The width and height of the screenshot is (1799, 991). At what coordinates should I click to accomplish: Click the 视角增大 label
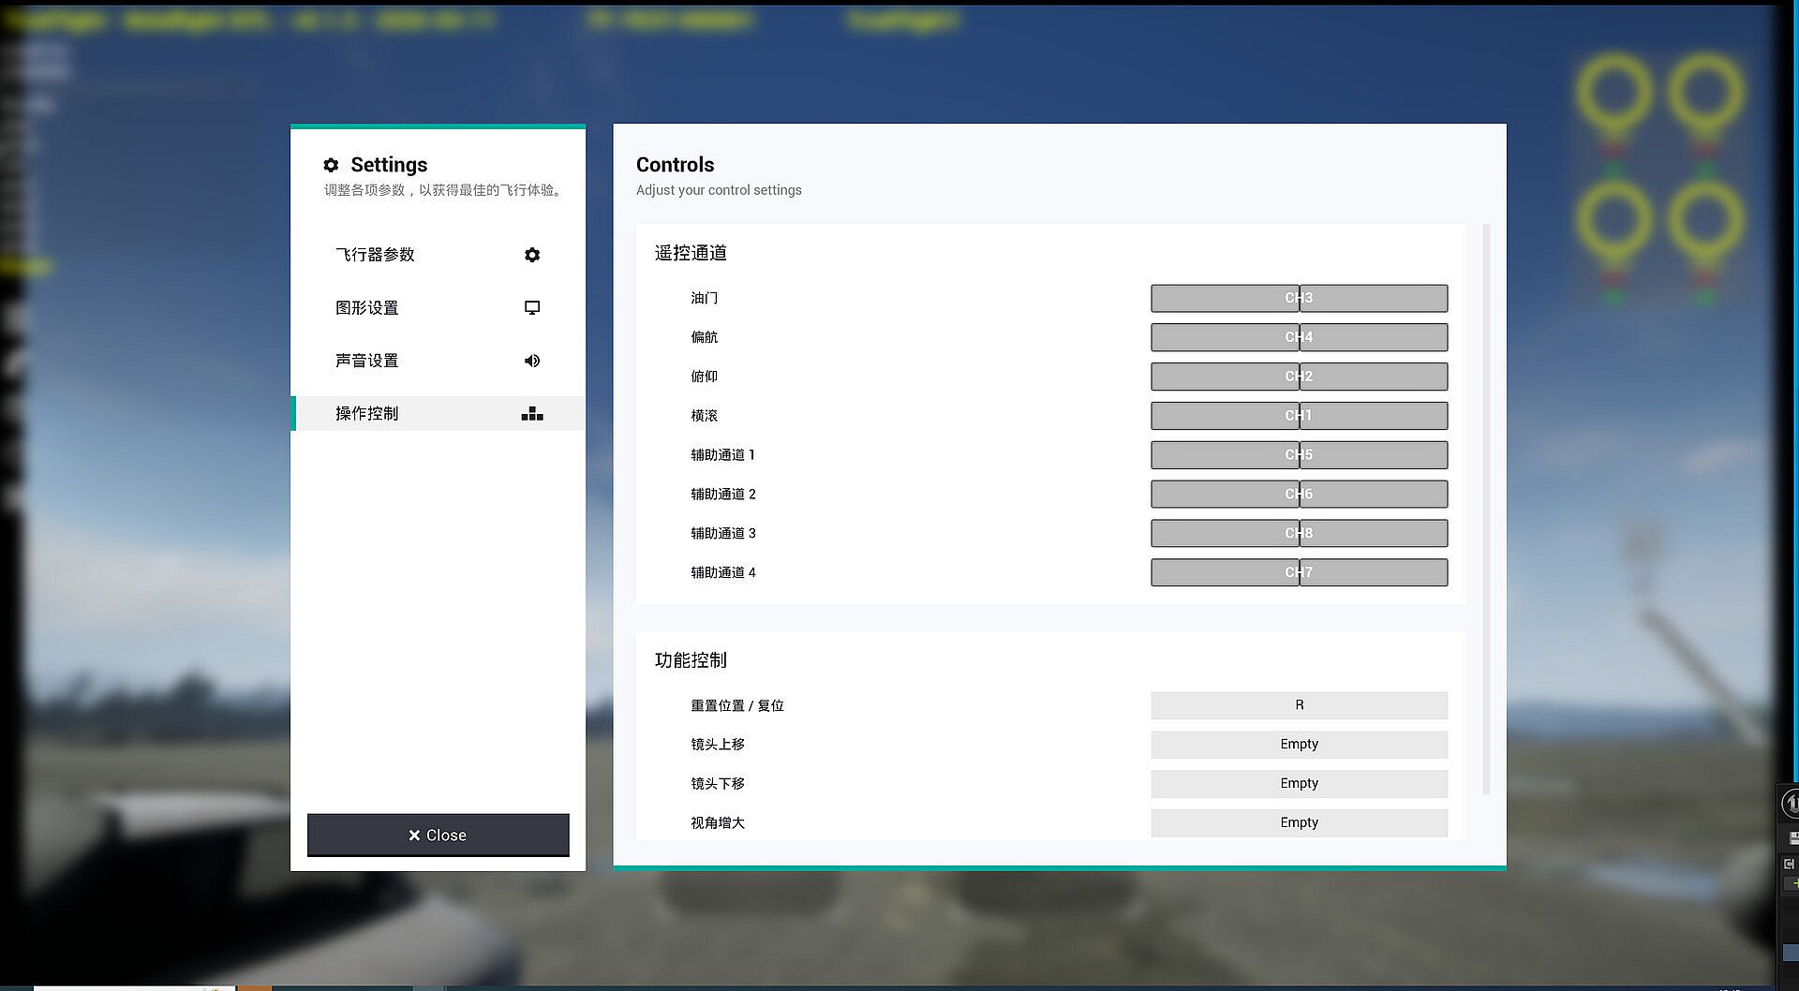coord(718,823)
